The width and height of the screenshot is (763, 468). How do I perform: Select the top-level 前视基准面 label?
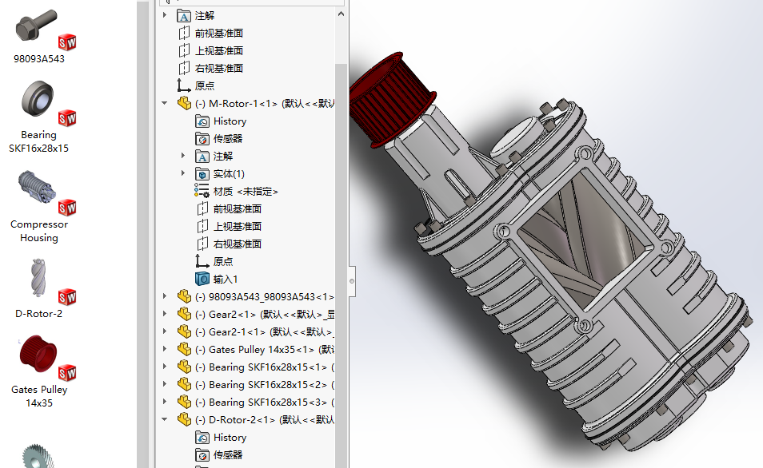click(219, 34)
